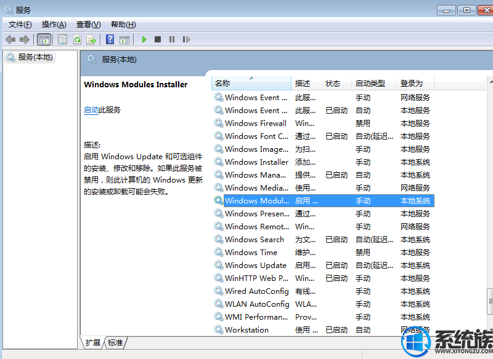
Task: Select the Windows Presen... service row
Action: coord(323,214)
